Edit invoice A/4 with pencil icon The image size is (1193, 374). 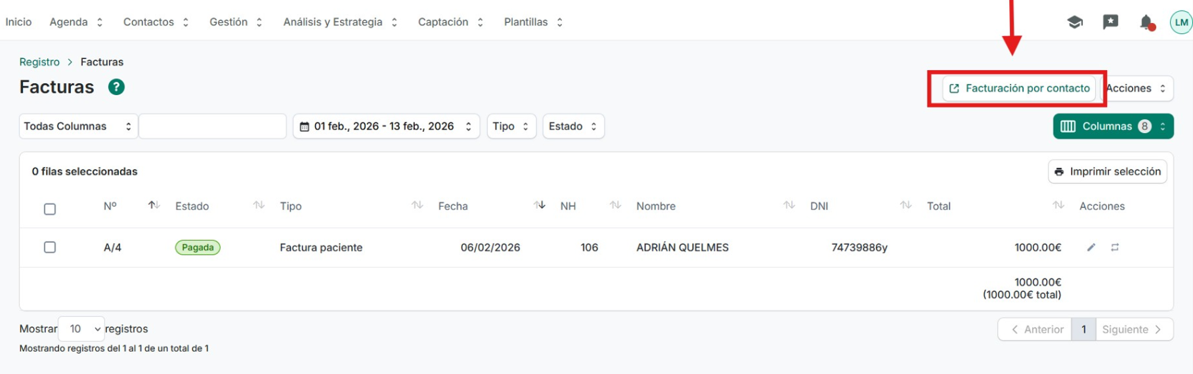click(1091, 247)
